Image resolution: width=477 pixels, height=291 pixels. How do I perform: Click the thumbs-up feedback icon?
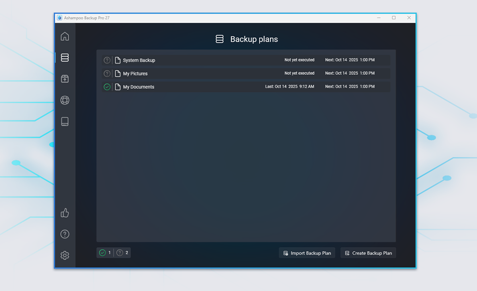pyautogui.click(x=65, y=213)
